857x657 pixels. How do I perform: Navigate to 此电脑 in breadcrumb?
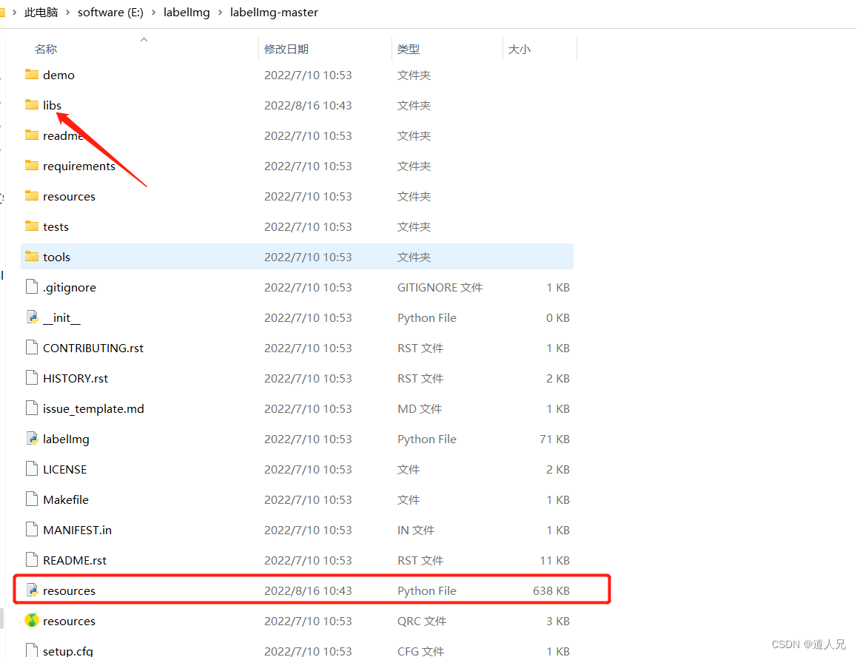point(41,12)
